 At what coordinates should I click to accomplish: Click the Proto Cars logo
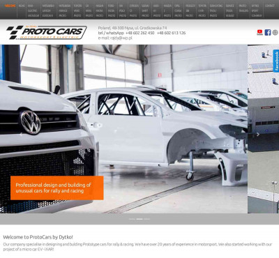coord(47,33)
